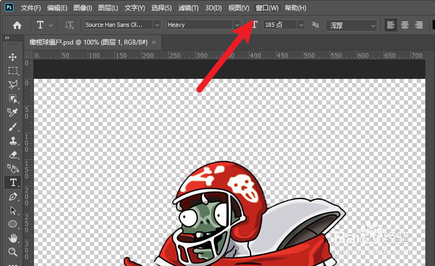Select the Clone Stamp tool
The height and width of the screenshot is (266, 435).
coord(13,141)
